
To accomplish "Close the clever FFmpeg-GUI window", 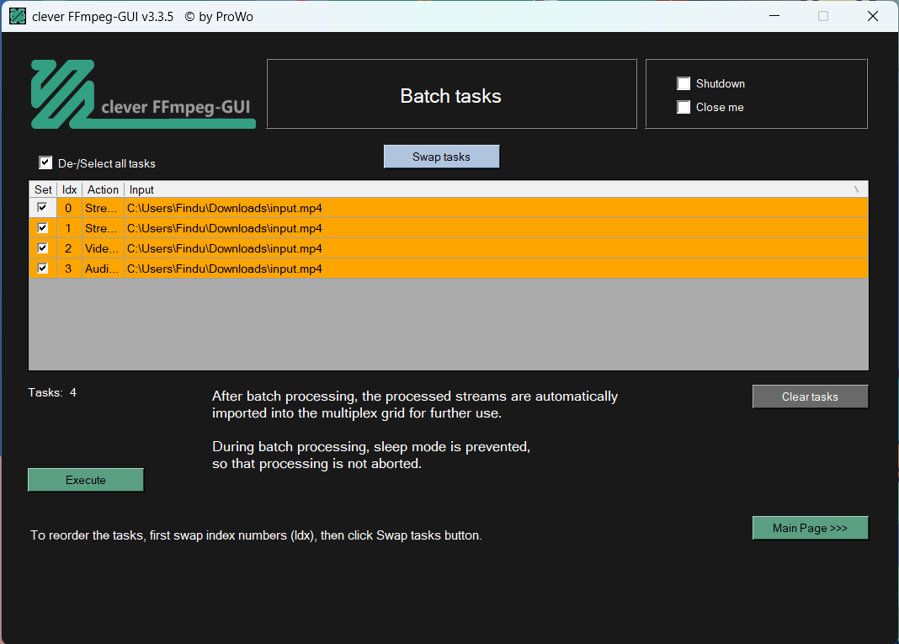I will point(873,16).
